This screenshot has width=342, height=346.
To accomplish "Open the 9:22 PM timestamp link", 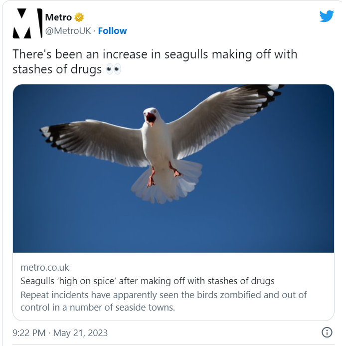I will pyautogui.click(x=29, y=333).
